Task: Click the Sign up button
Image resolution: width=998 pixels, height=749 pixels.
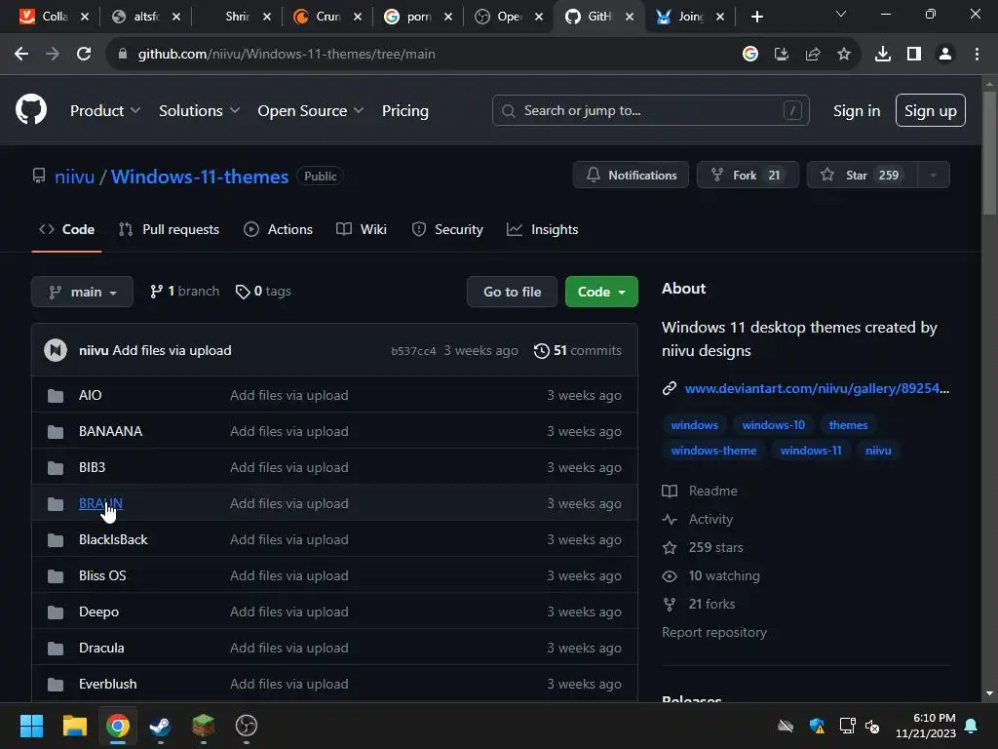Action: click(930, 110)
